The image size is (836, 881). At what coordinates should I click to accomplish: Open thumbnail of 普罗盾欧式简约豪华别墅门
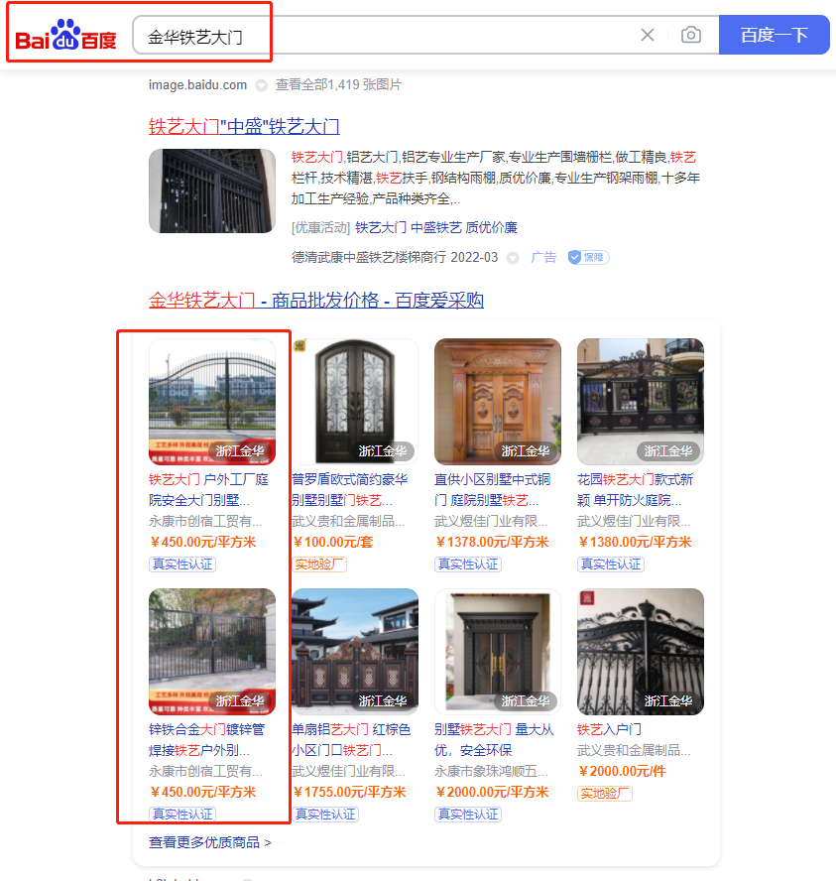tap(355, 401)
